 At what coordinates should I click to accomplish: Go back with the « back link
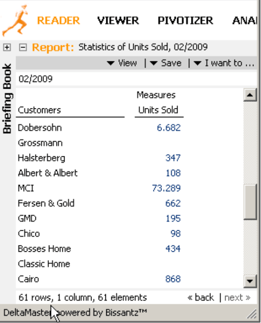(x=201, y=297)
